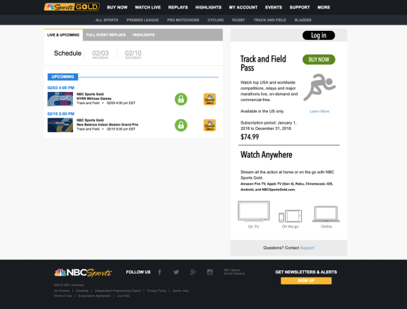The height and width of the screenshot is (309, 407).
Task: Open the Subscription Agreement footer link
Action: [95, 296]
